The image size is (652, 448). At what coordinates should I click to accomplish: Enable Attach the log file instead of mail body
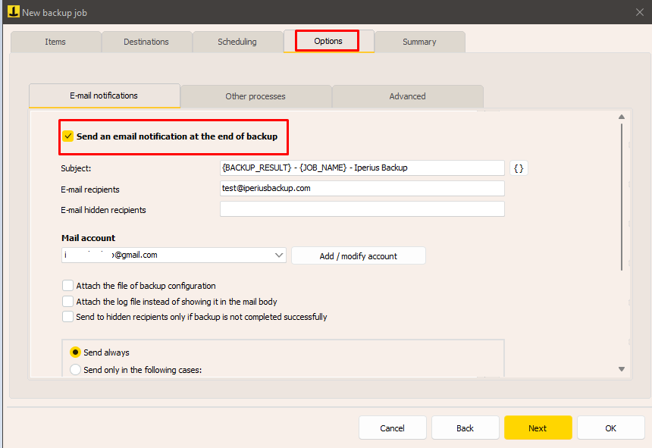(67, 301)
